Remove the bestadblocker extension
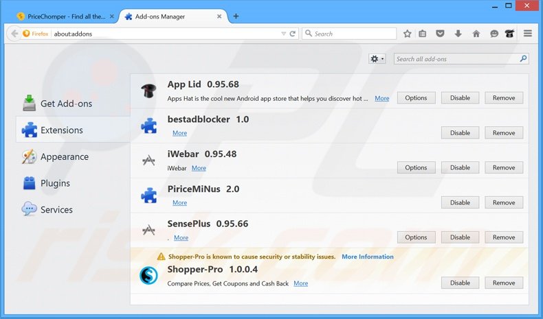 504,132
